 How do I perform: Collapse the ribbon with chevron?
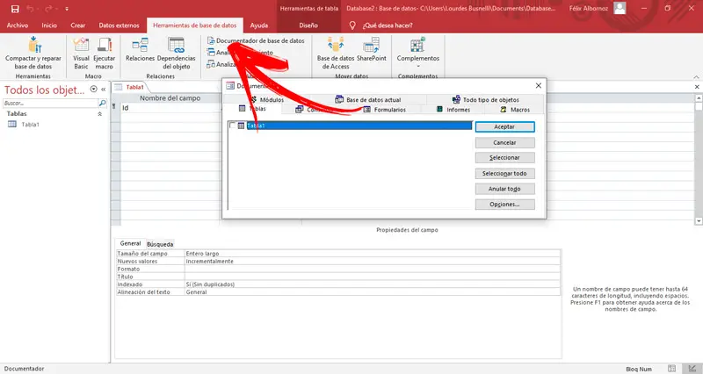pyautogui.click(x=696, y=77)
